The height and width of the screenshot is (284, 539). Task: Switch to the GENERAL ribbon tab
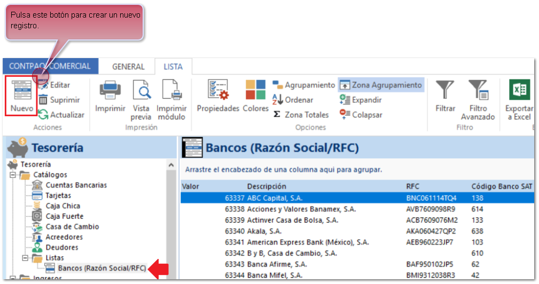click(x=128, y=67)
